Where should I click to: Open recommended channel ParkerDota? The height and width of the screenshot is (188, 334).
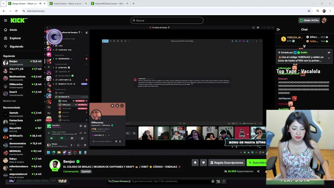(22, 122)
